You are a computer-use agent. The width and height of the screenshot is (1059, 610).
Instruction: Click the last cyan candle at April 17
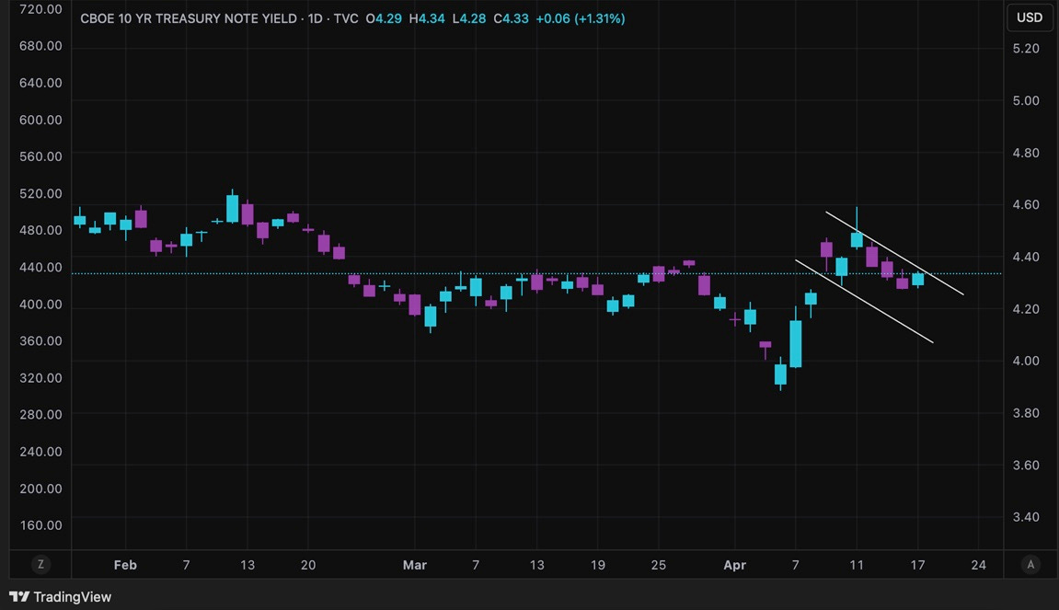918,279
